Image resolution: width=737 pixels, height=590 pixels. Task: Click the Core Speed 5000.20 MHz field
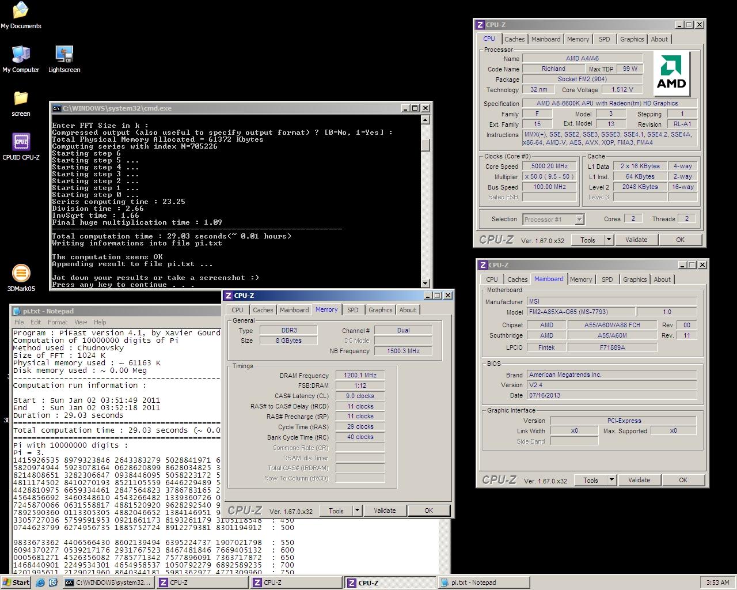pyautogui.click(x=549, y=166)
